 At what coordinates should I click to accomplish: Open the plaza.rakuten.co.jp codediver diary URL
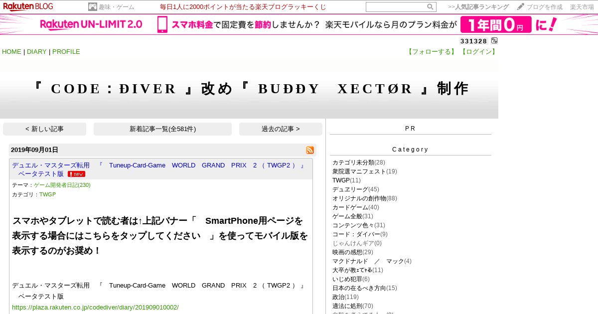point(95,308)
